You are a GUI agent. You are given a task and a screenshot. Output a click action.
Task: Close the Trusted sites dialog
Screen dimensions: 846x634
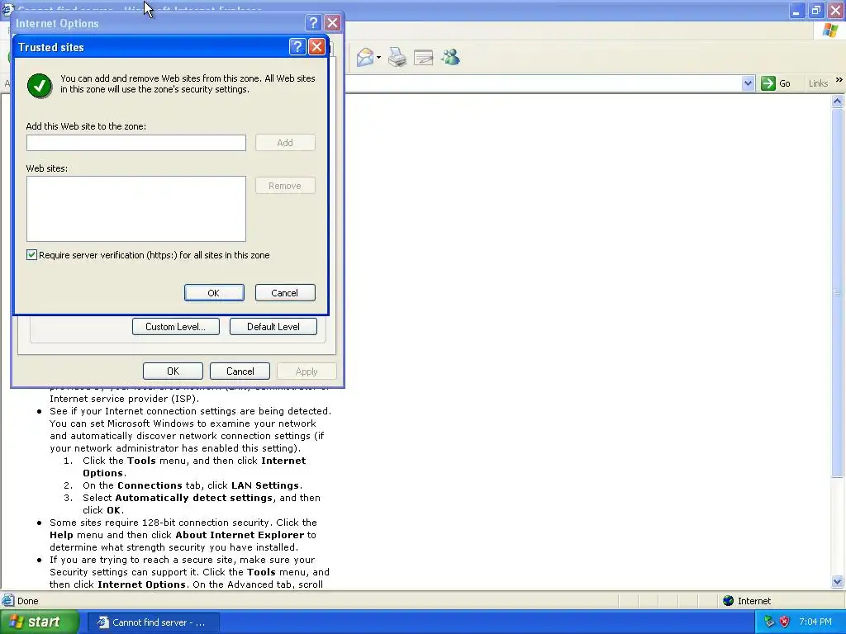tap(316, 47)
